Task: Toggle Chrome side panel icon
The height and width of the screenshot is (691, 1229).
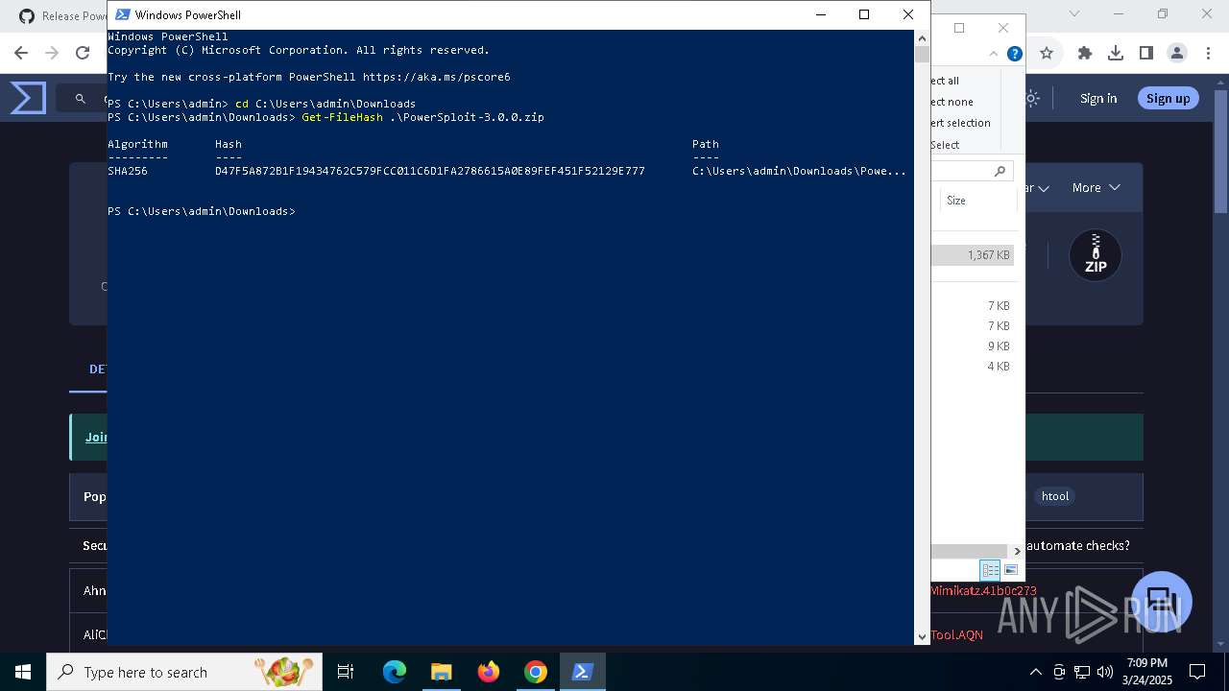Action: click(x=1146, y=54)
